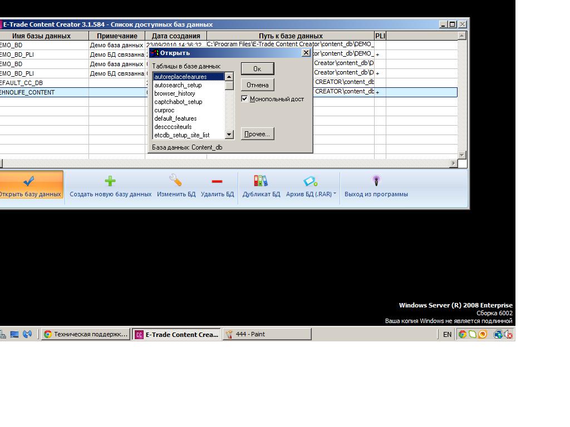The width and height of the screenshot is (570, 427).
Task: Click the pale green tray icon
Action: click(x=473, y=334)
